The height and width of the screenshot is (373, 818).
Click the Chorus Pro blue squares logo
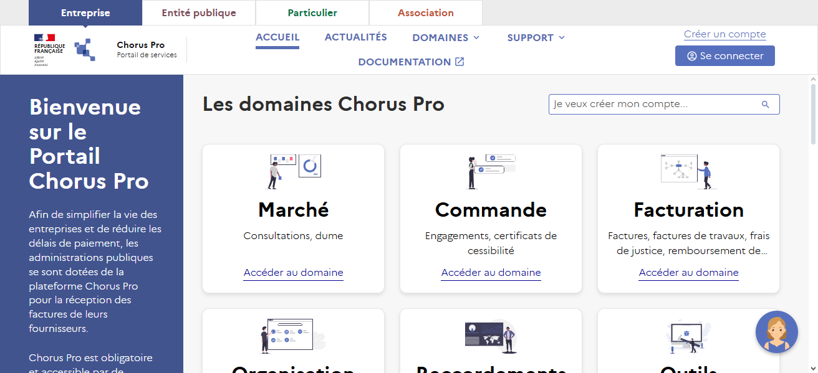point(85,49)
